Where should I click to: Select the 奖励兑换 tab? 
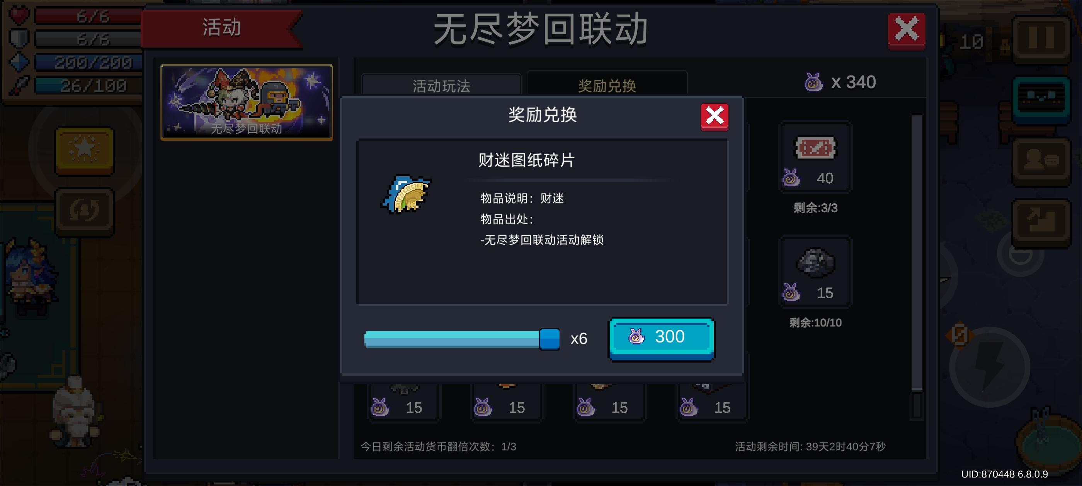pos(607,84)
